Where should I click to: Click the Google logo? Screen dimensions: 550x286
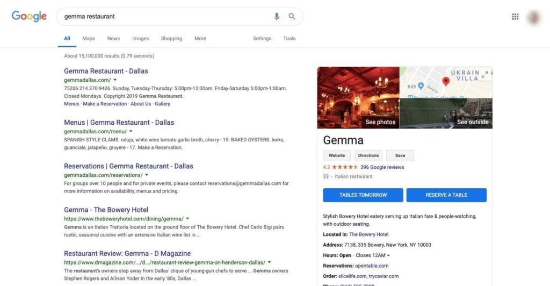pos(29,16)
